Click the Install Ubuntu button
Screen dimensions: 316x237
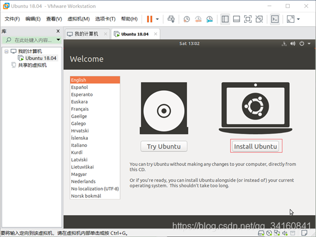click(x=256, y=146)
